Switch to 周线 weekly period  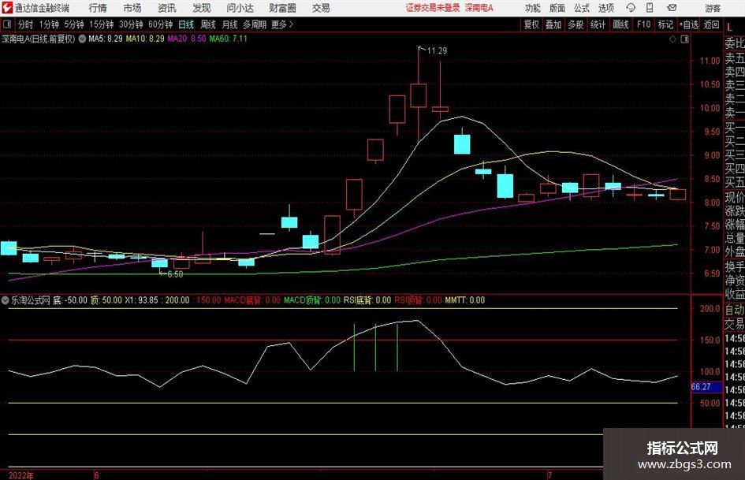tap(207, 24)
